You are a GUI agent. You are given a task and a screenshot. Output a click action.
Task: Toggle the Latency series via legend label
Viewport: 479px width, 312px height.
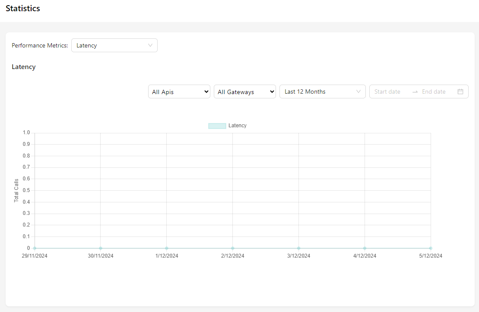point(238,126)
